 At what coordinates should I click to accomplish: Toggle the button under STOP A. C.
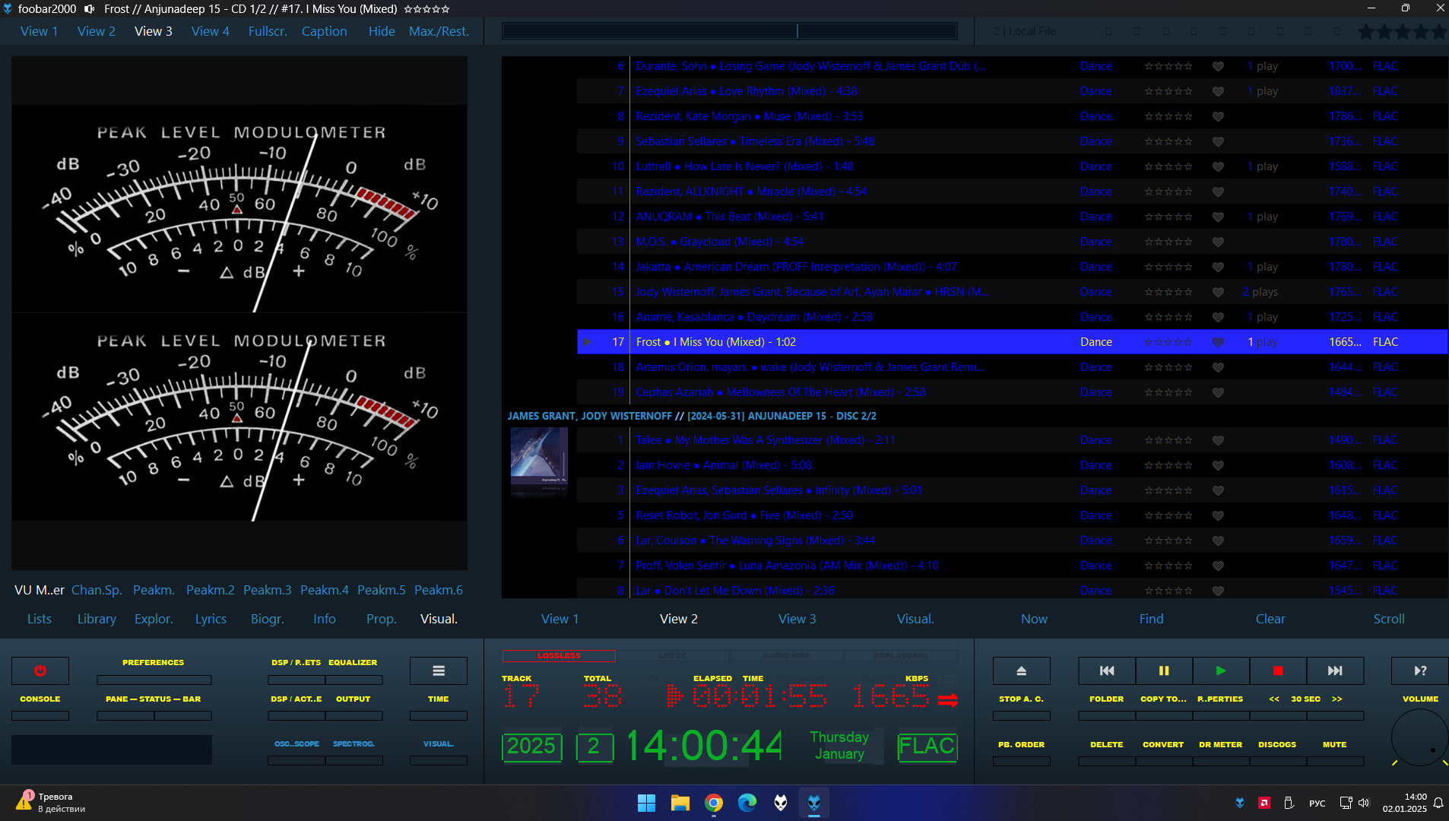click(1021, 715)
